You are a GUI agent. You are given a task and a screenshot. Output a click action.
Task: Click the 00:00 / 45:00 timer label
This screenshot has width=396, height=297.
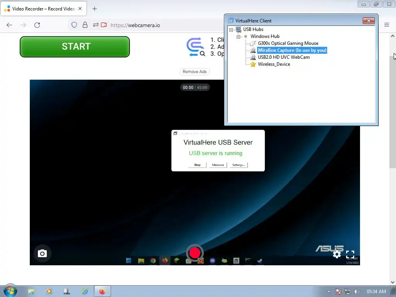point(195,87)
